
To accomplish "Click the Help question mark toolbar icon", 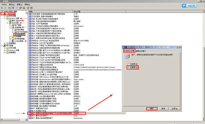I will pos(28,8).
